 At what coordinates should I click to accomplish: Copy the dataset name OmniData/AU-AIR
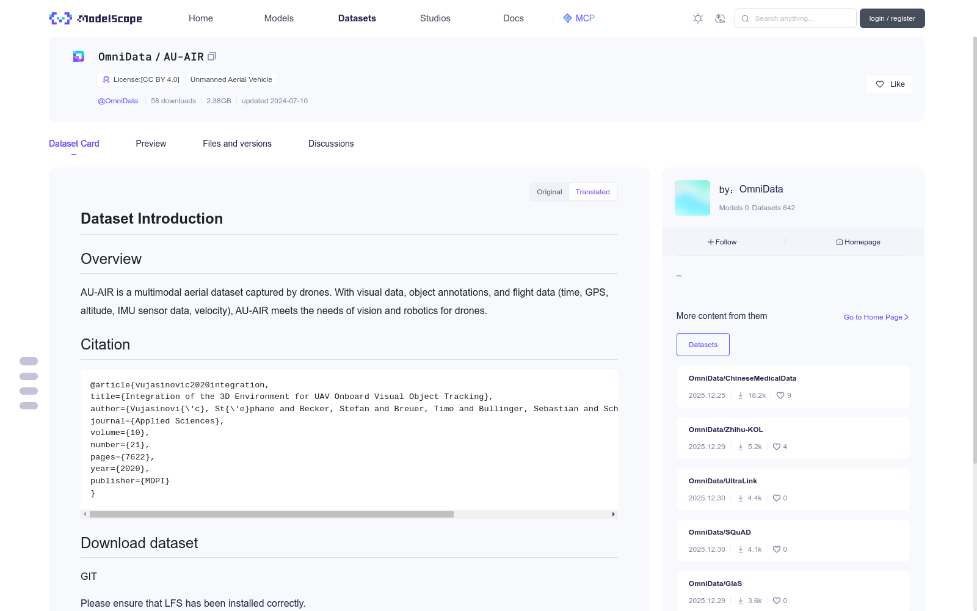[212, 56]
